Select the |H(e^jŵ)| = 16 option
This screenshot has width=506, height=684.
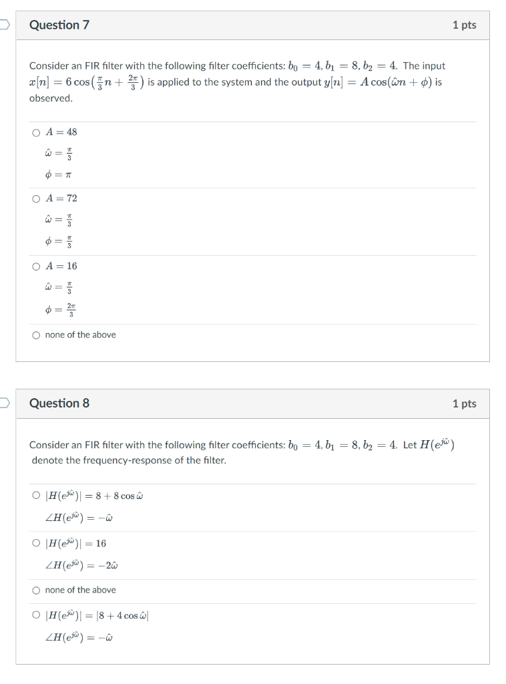pos(36,543)
